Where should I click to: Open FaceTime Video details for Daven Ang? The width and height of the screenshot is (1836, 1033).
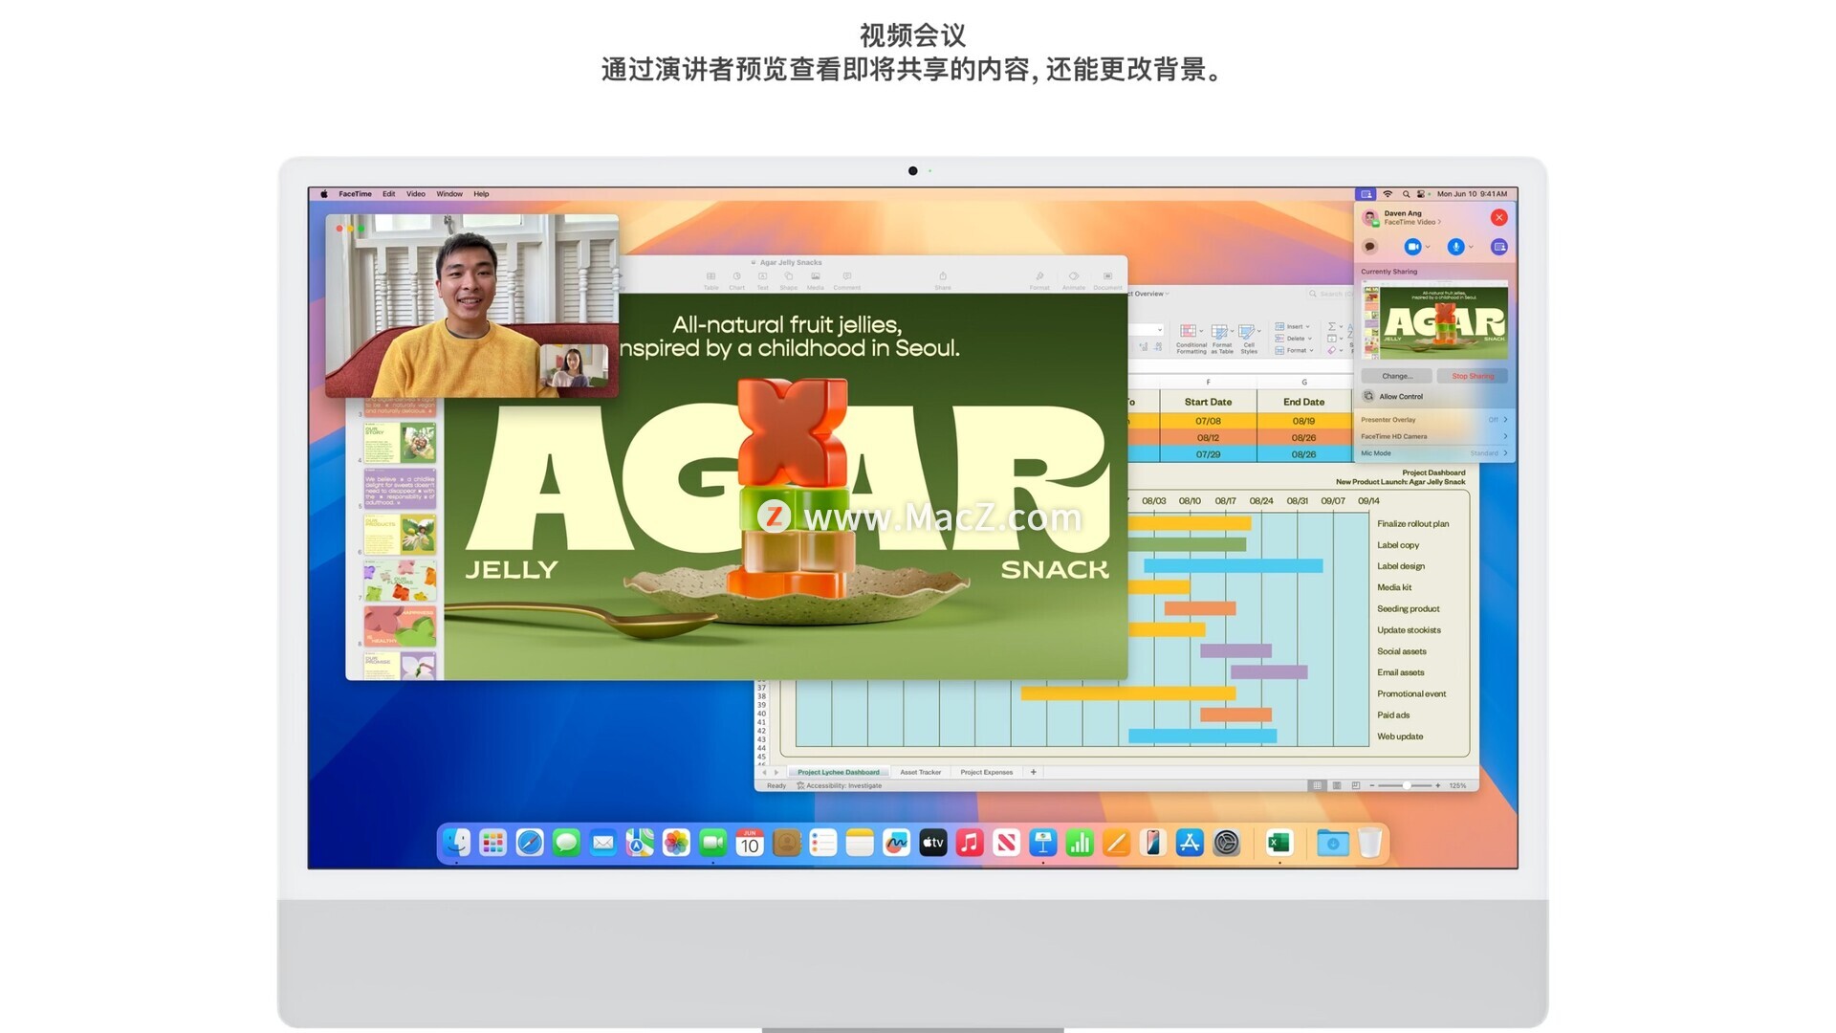pyautogui.click(x=1412, y=222)
